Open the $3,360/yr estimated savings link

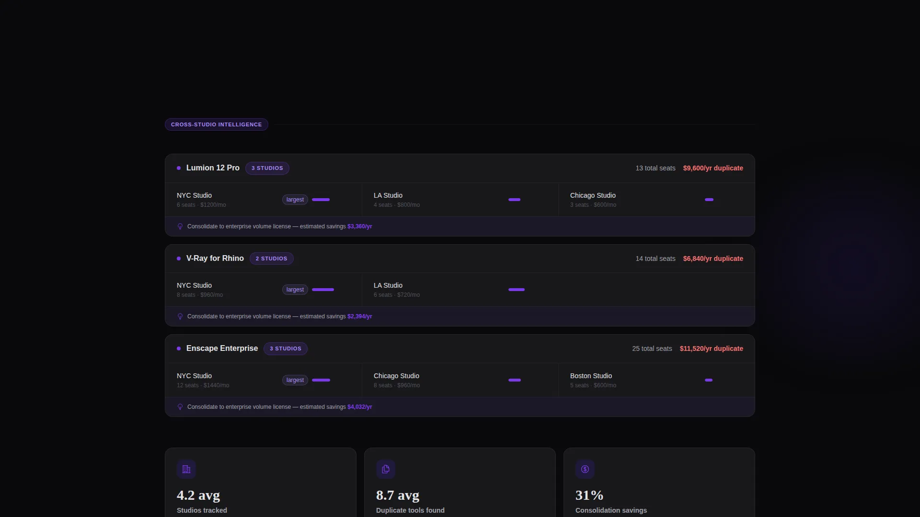(x=360, y=226)
